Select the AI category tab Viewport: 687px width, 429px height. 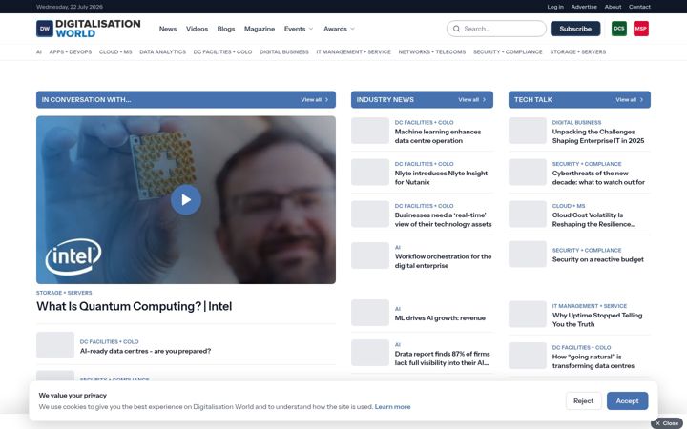pos(39,51)
